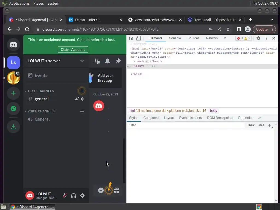The height and width of the screenshot is (210, 280).
Task: Open Applications menu
Action: [x=19, y=3]
